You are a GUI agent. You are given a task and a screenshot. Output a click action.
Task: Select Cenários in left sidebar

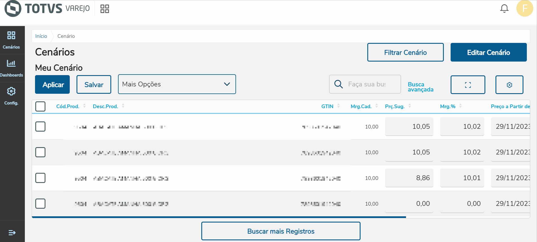click(11, 40)
